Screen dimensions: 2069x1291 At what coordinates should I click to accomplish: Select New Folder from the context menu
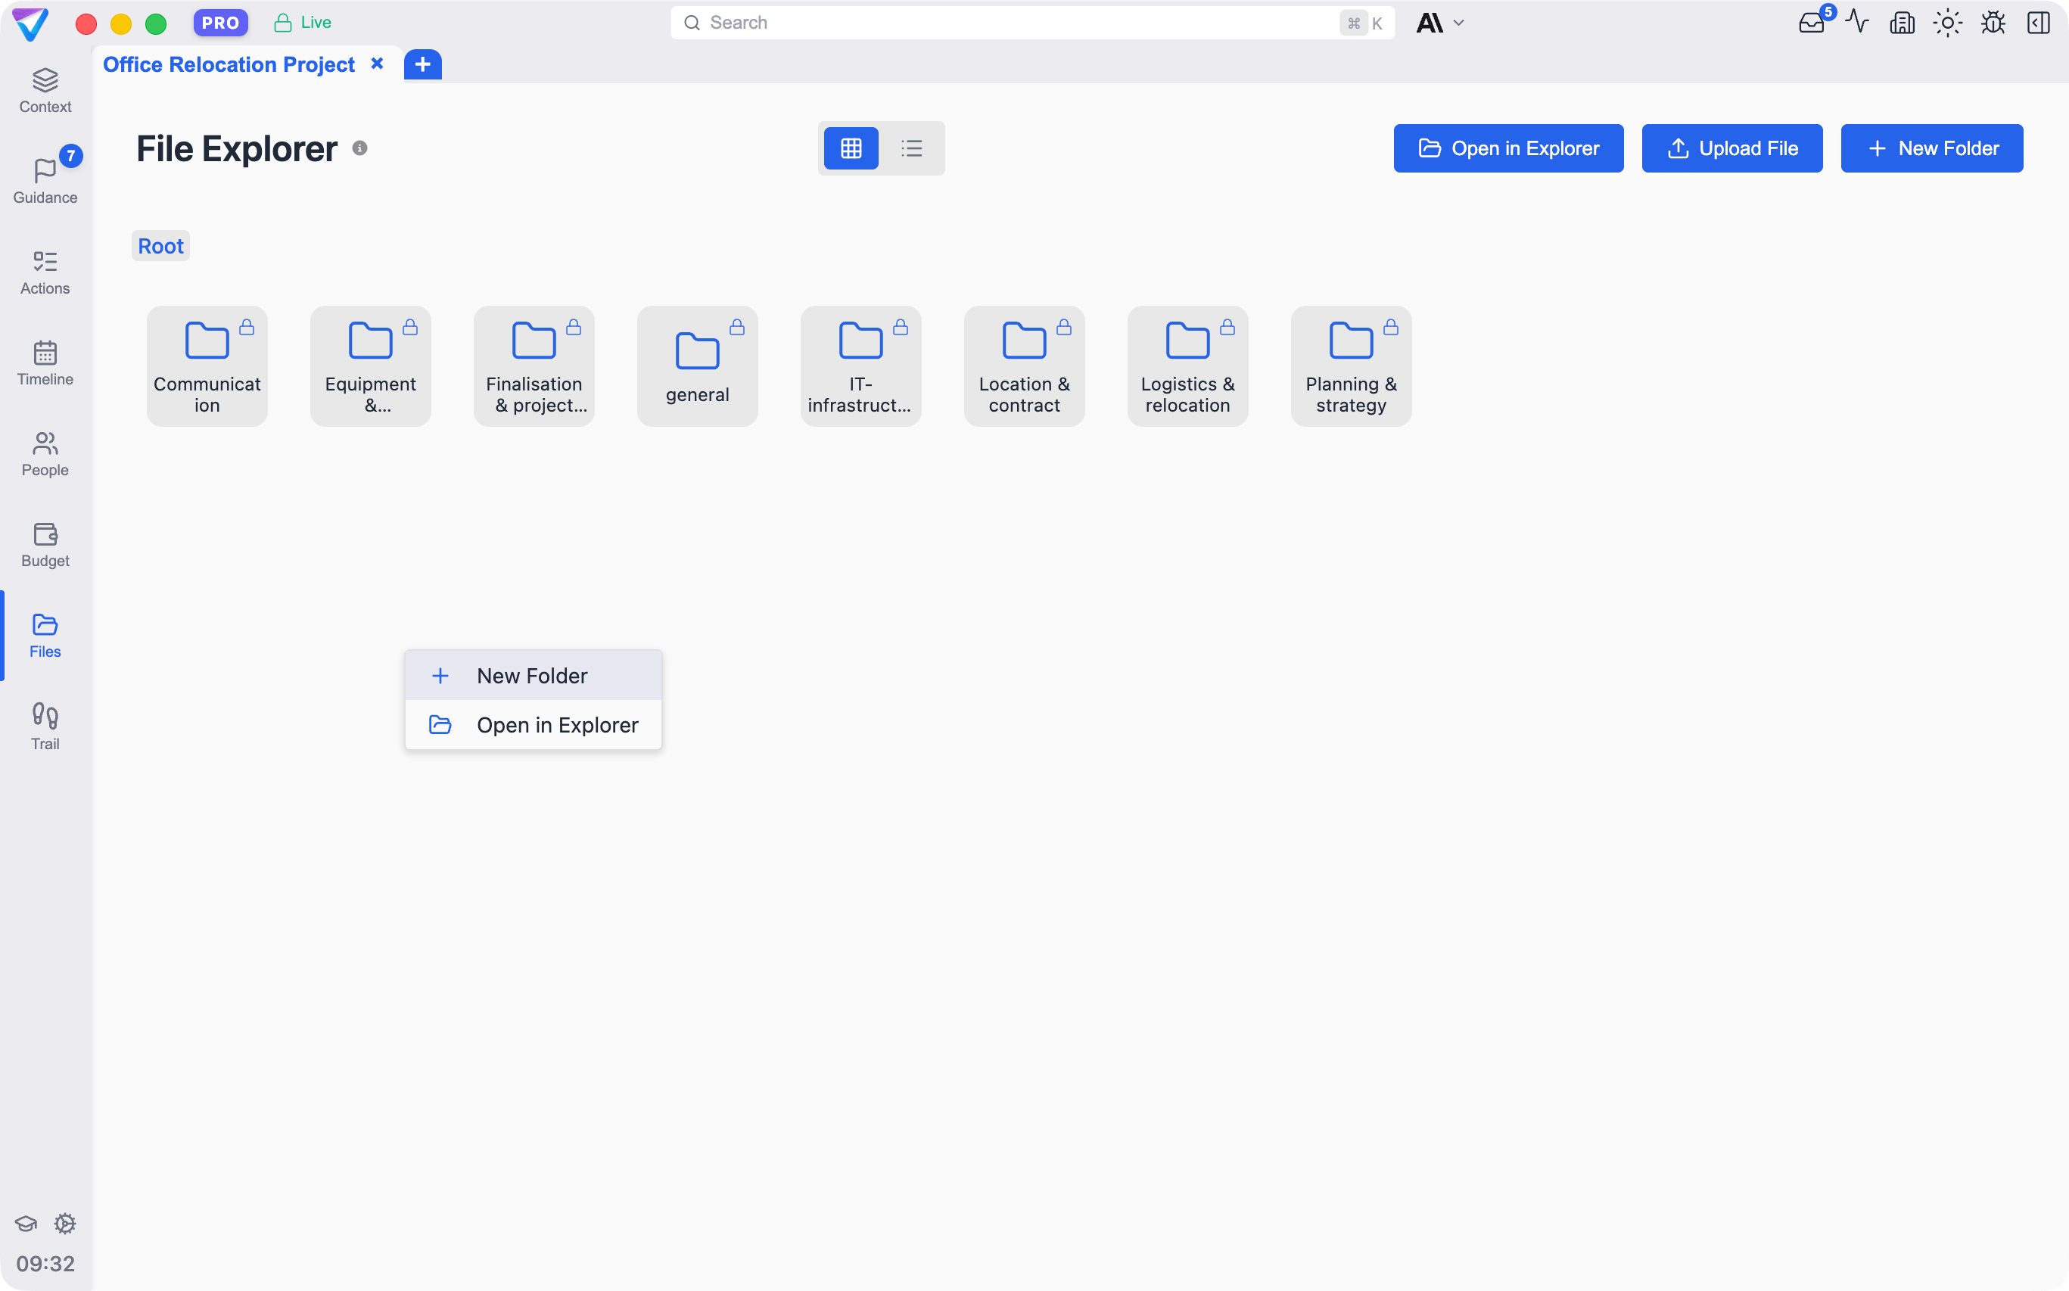click(x=532, y=674)
